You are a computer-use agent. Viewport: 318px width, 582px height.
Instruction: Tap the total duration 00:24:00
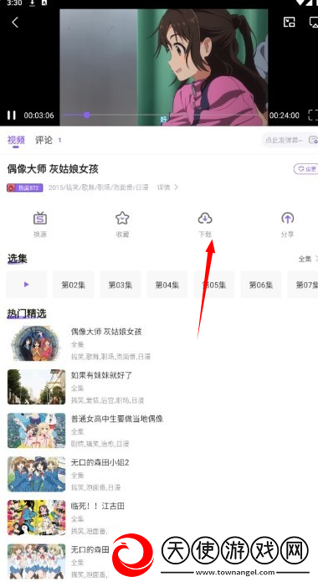coord(285,116)
